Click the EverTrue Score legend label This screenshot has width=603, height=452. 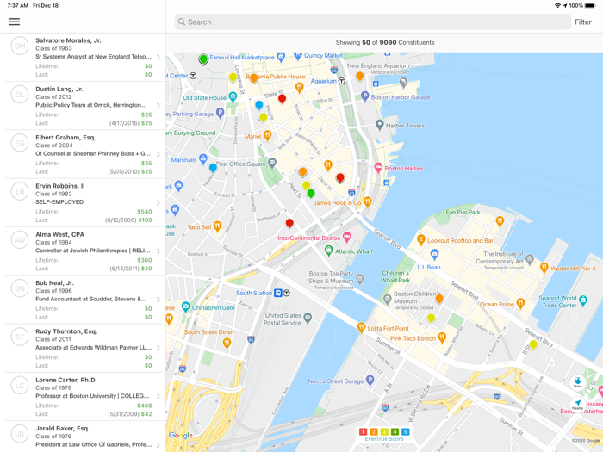pos(384,439)
